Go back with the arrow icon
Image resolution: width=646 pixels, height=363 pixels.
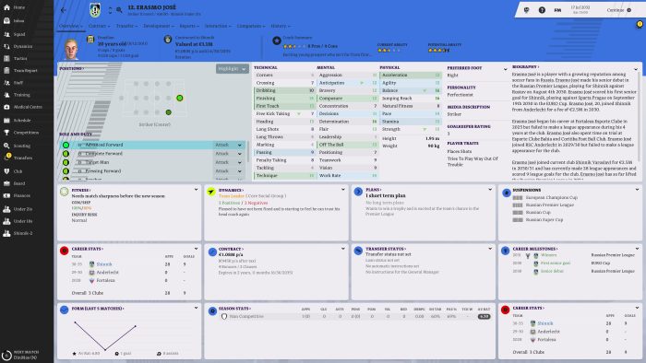point(63,10)
